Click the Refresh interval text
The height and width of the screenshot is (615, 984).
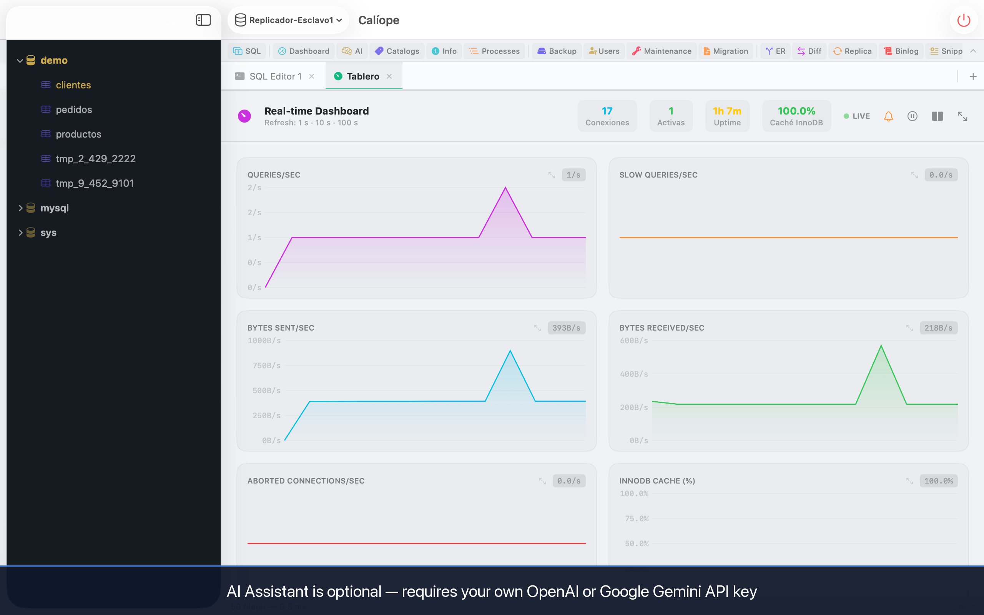311,123
